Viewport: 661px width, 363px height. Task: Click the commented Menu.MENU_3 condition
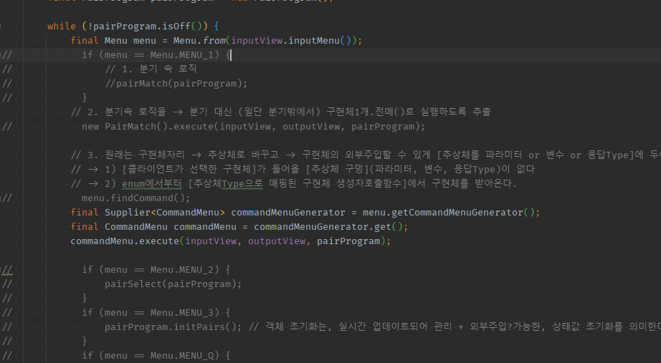pos(156,312)
